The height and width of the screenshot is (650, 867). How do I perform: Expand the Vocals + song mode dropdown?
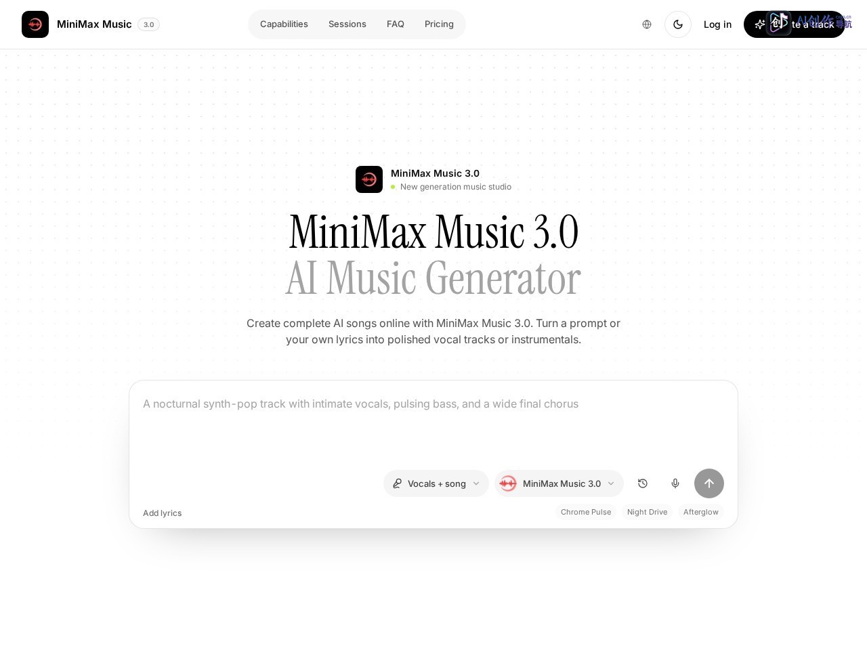436,483
